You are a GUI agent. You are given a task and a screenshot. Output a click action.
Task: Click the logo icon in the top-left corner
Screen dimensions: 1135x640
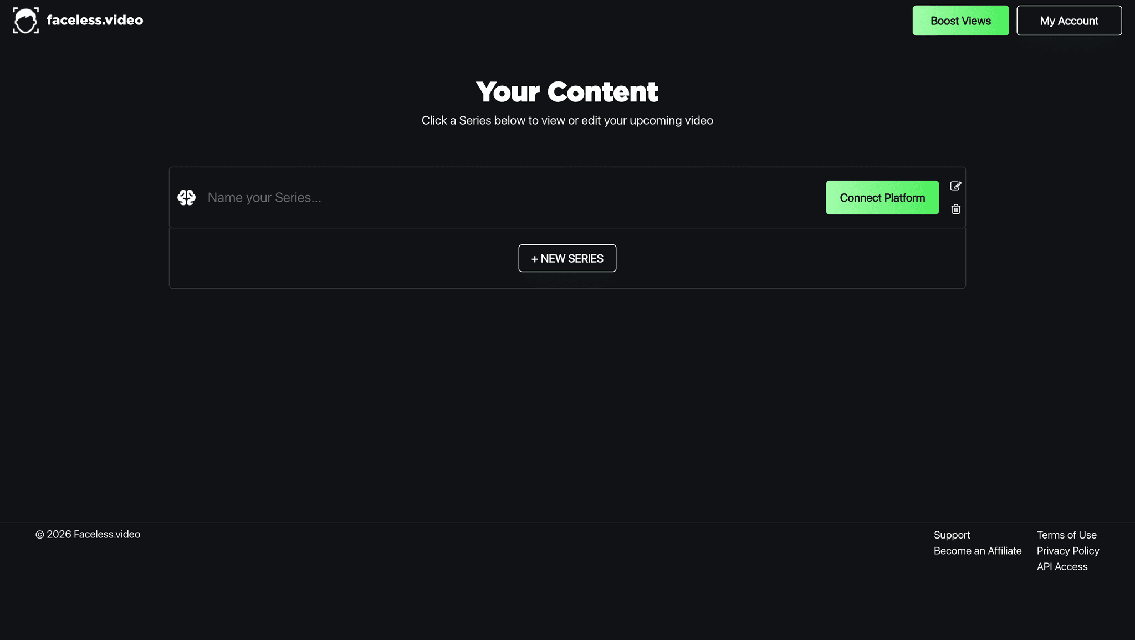coord(25,20)
